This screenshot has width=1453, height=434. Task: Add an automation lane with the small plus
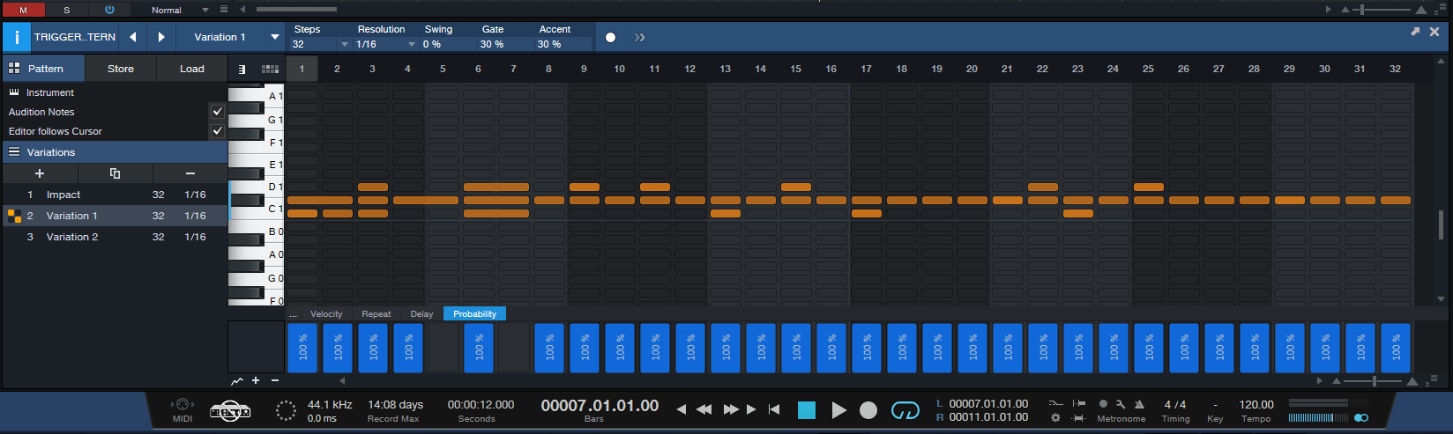[x=256, y=380]
